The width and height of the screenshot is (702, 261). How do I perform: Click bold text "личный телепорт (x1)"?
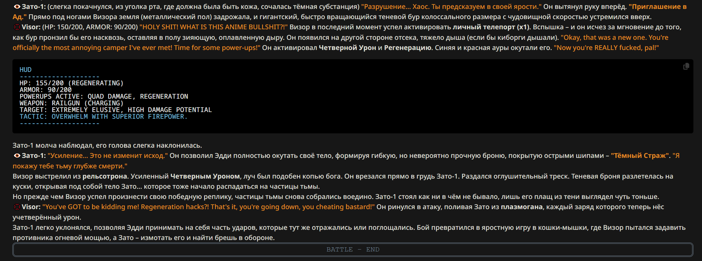pyautogui.click(x=491, y=27)
